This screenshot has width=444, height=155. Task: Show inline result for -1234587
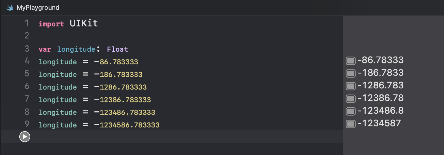coord(350,124)
